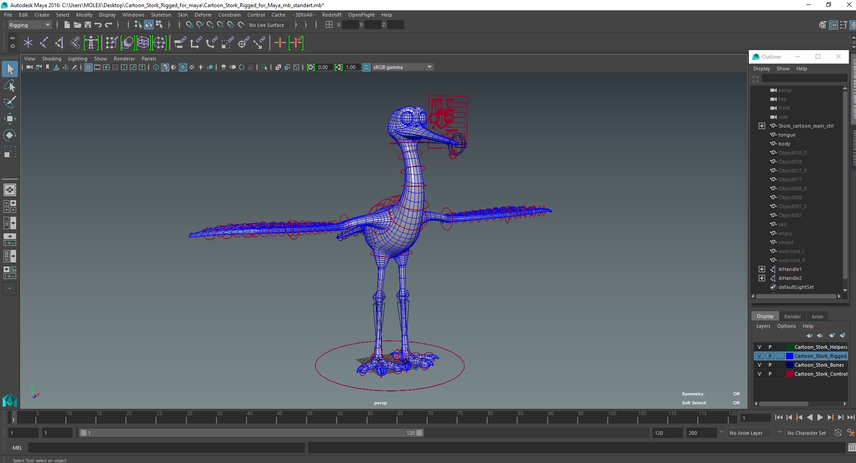
Task: Click the lattice deformer shelf icon
Action: (x=143, y=43)
